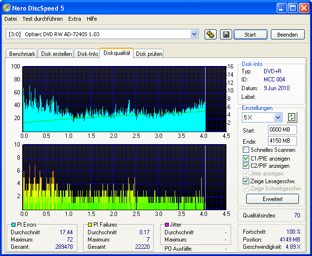Click PI Errors Gesamt value 289478
This screenshot has height=256, width=312.
(x=64, y=247)
